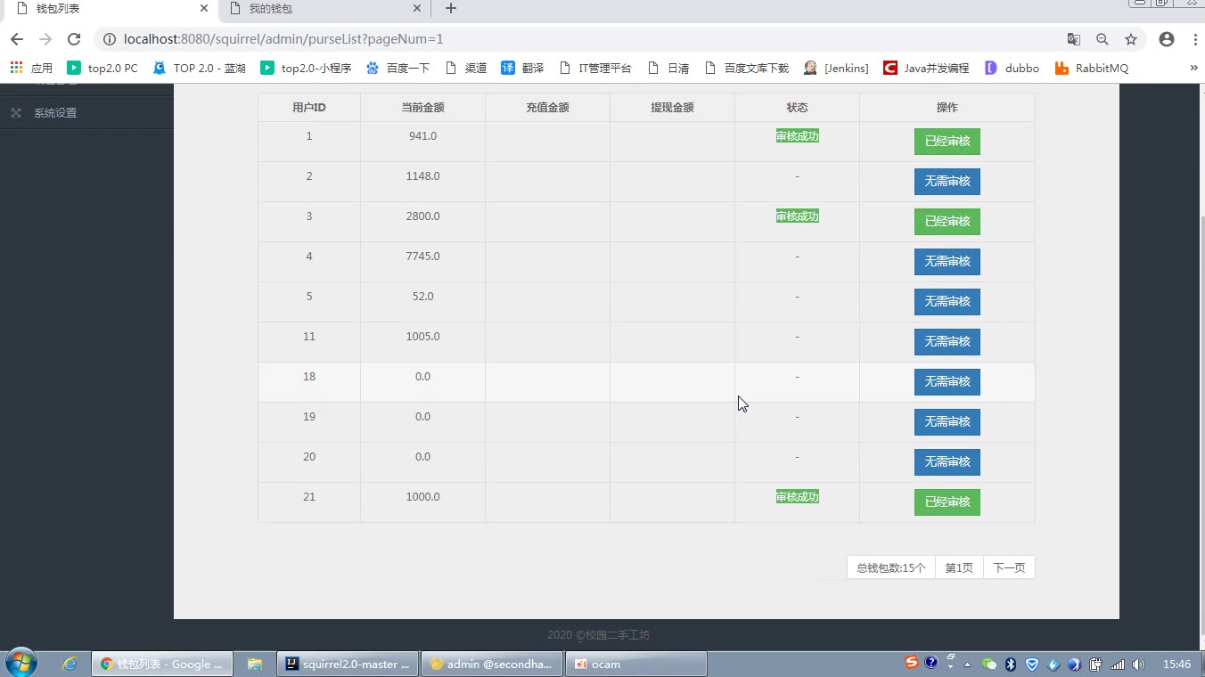Click the 下一页 pagination button
The image size is (1205, 677).
tap(1009, 567)
